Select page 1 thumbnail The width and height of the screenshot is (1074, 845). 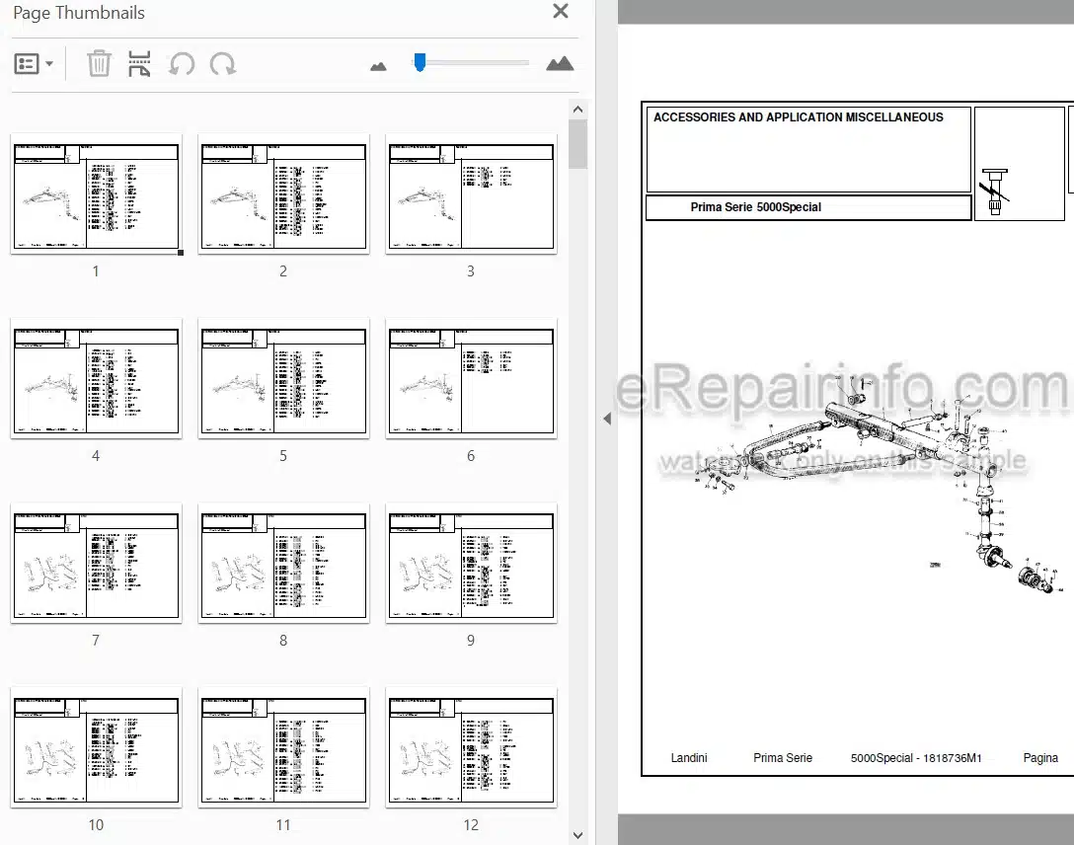coord(96,194)
